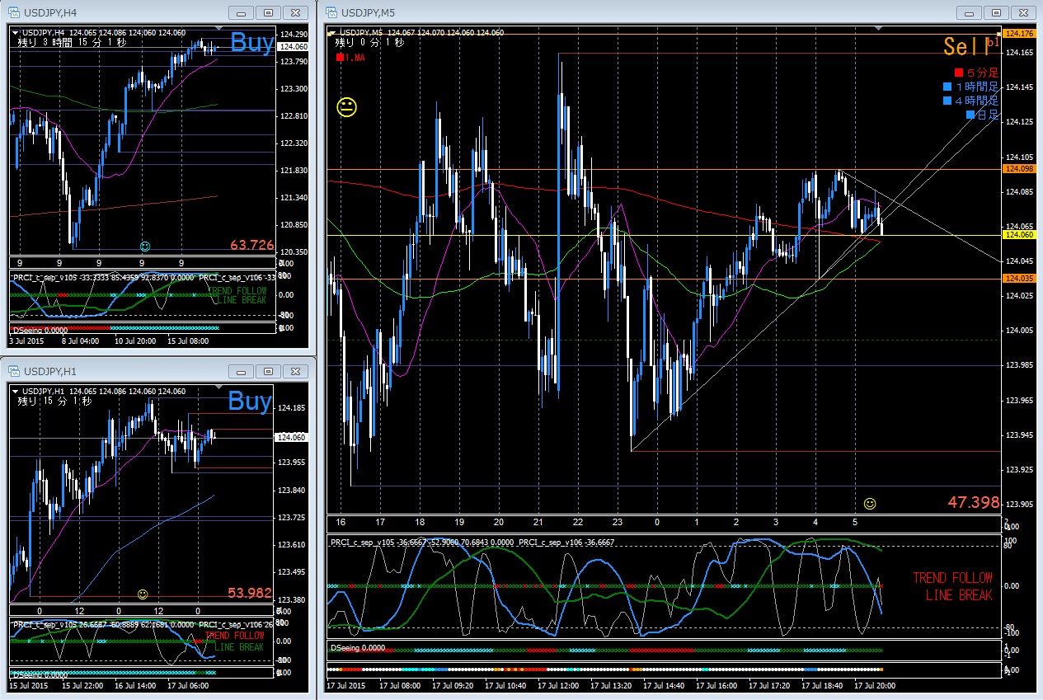This screenshot has width=1043, height=700.
Task: Click the red 1.MA color square
Action: 339,58
